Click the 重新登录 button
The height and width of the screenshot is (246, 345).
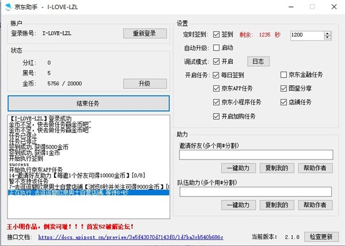click(145, 33)
